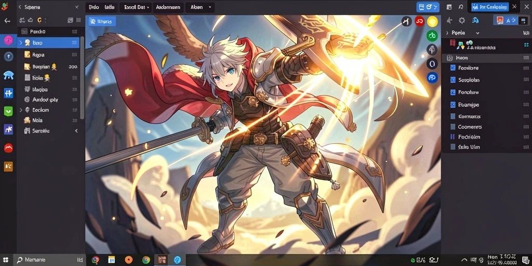Open settings gear in right panel toolbar
The image size is (532, 266).
[x=462, y=21]
